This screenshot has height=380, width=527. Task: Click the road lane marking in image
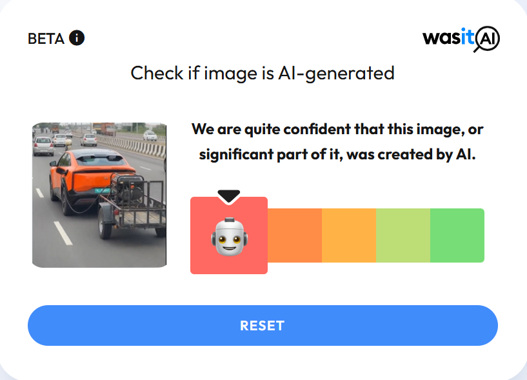click(63, 233)
